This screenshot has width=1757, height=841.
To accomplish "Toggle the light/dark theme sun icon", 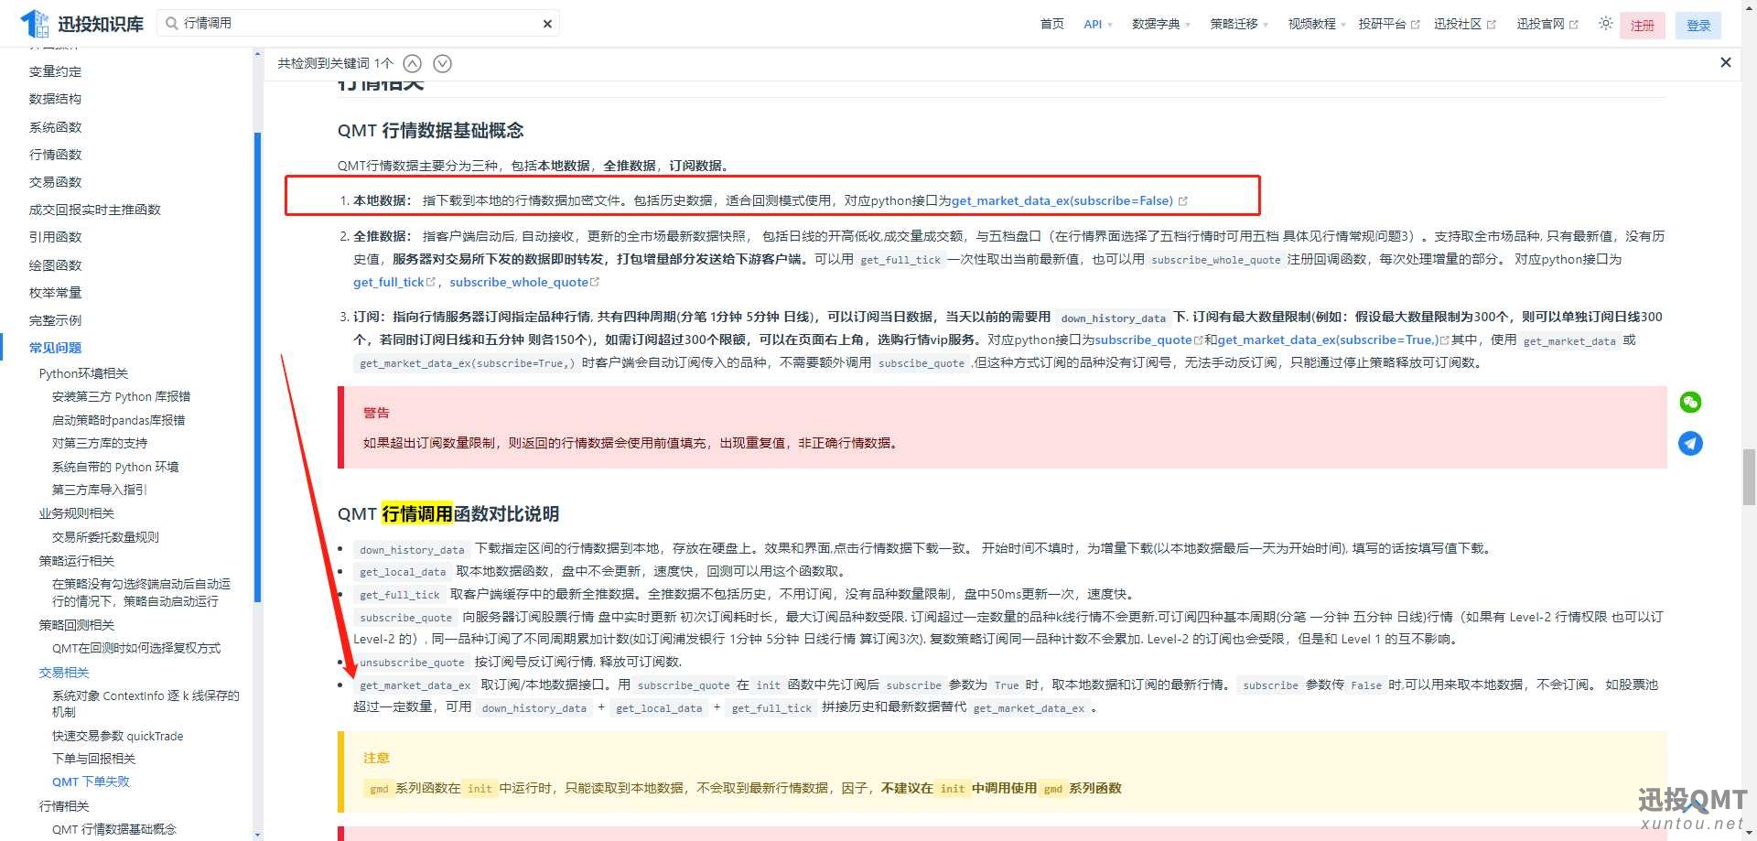I will click(x=1606, y=24).
